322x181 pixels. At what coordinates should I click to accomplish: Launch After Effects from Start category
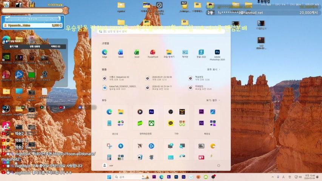point(201,123)
